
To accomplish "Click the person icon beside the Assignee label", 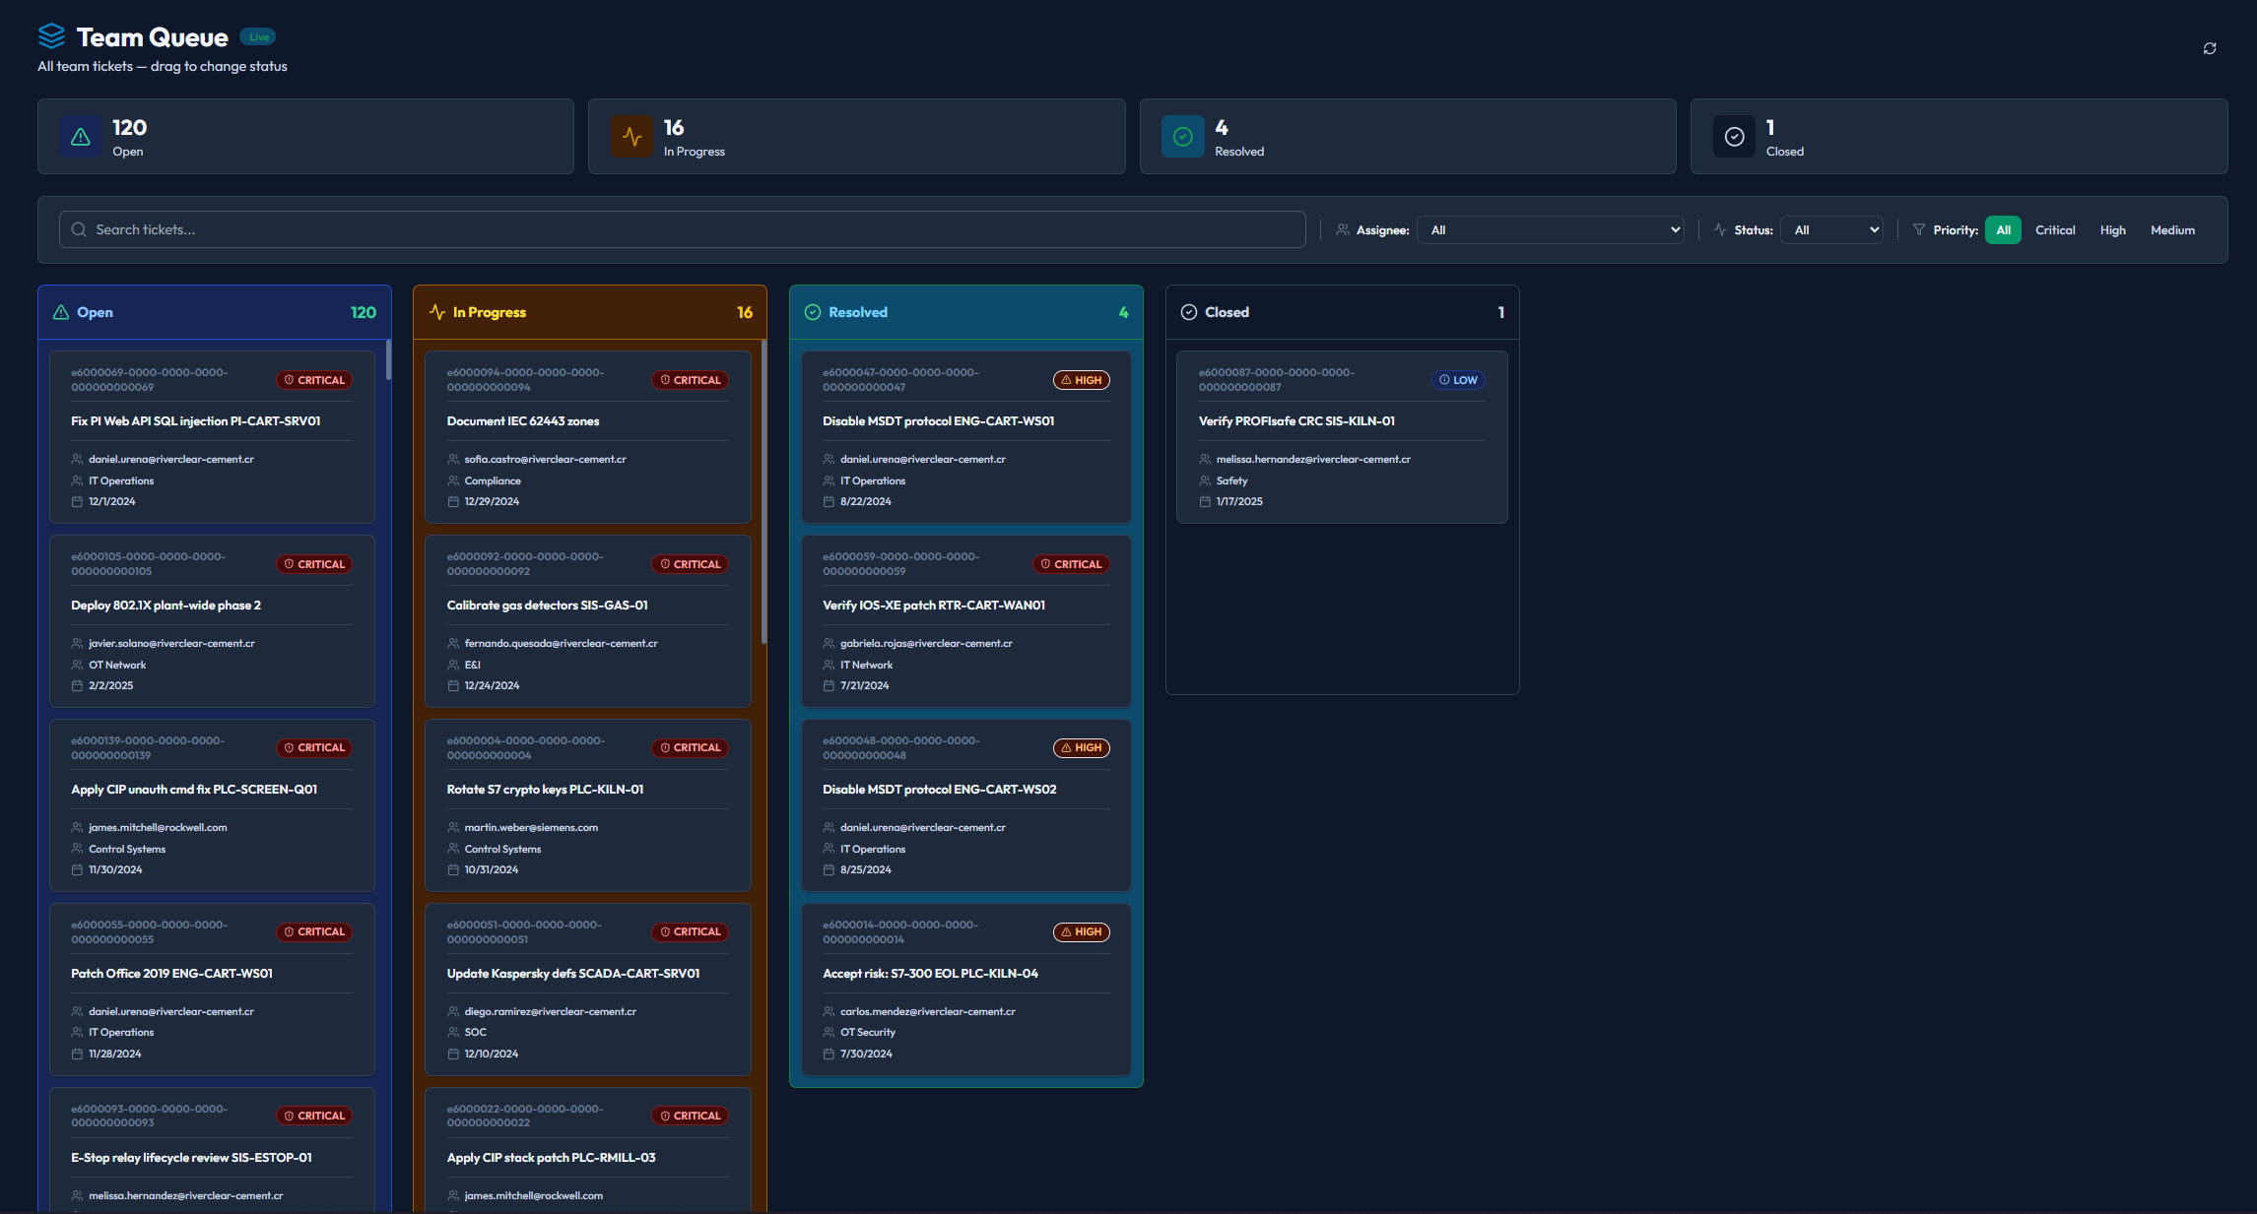I will coord(1343,229).
